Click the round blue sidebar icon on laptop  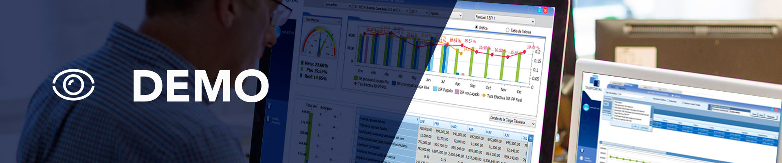point(586,108)
